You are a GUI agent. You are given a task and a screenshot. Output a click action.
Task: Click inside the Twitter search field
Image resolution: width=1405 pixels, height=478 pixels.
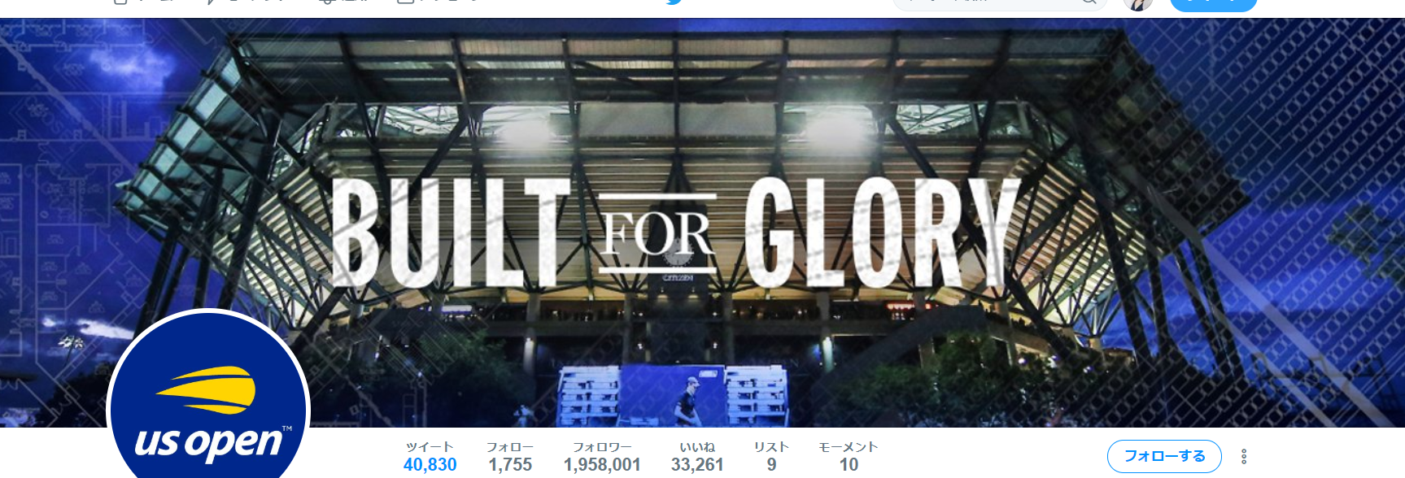click(993, 2)
